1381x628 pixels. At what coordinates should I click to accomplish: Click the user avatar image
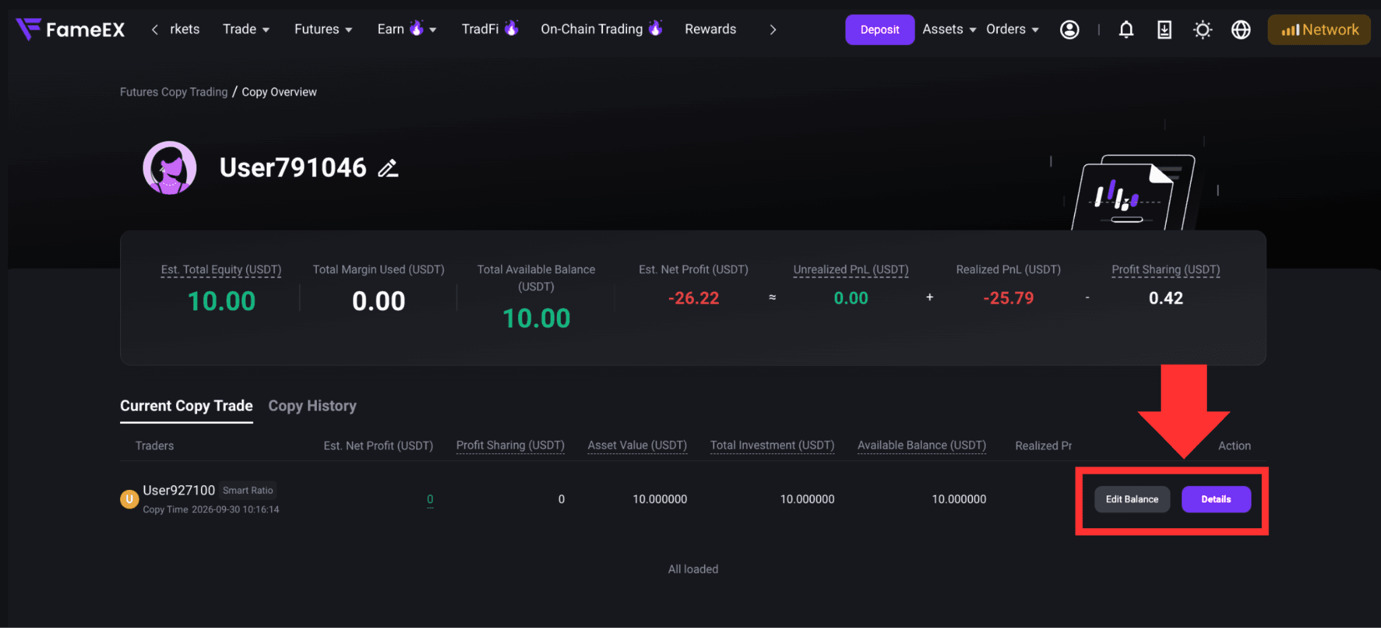click(169, 168)
